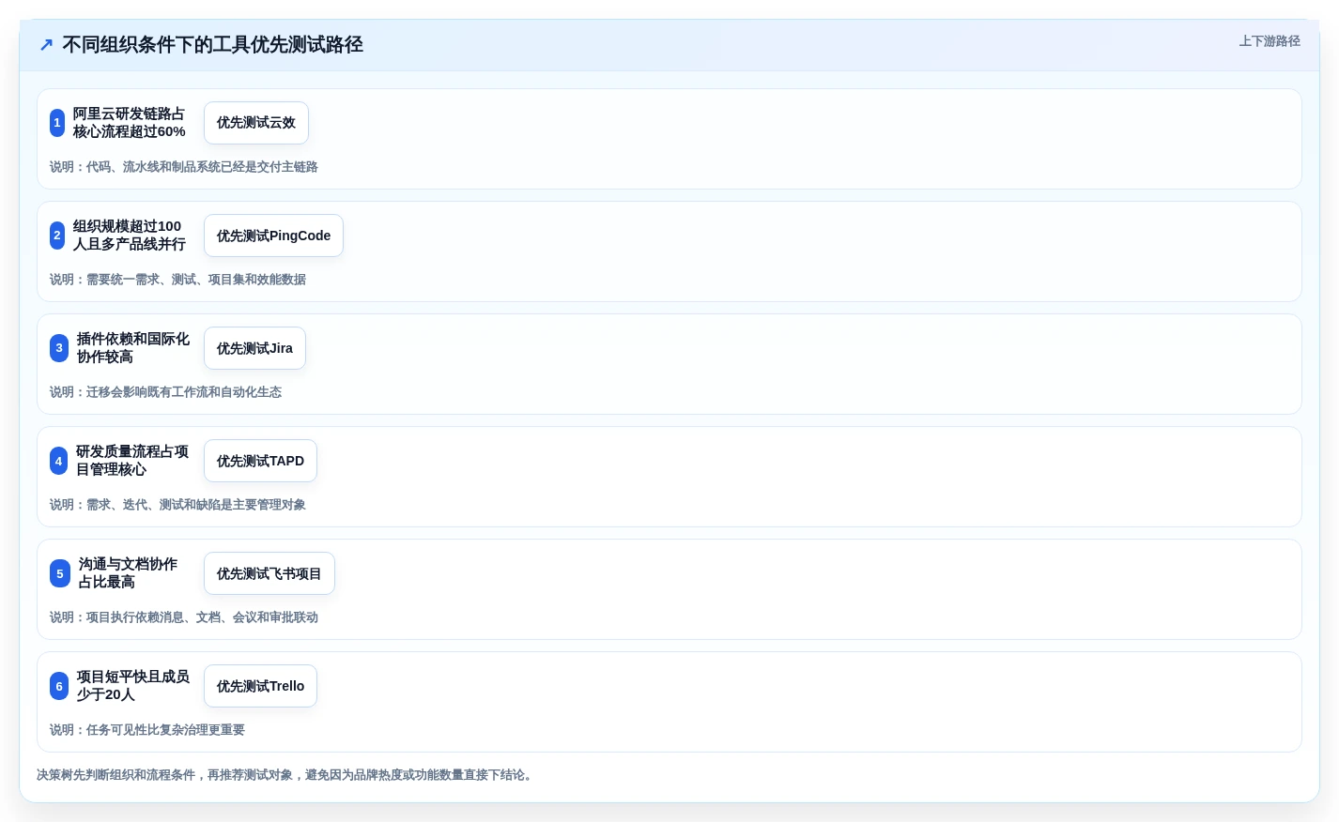Click the 上下游路径 label at top right
Screen dimensions: 1339x822
point(1270,41)
